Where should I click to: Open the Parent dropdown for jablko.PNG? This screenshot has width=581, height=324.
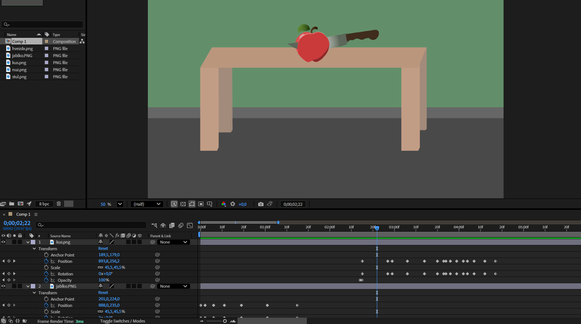pos(173,286)
